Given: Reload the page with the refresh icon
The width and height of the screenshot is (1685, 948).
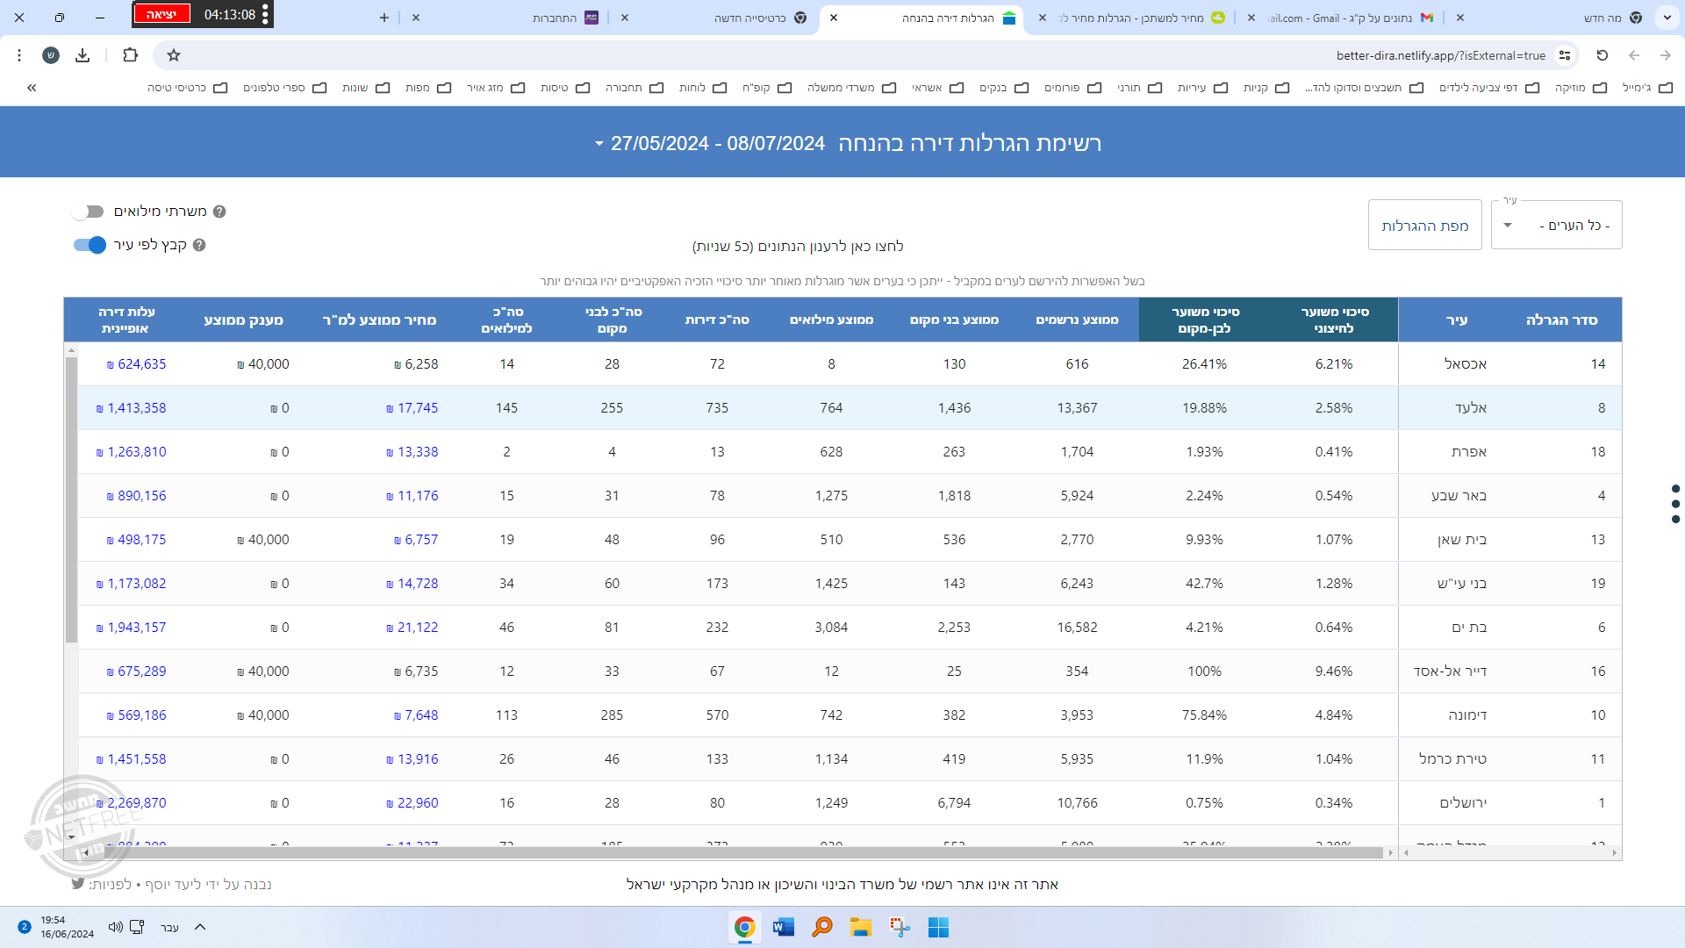Looking at the screenshot, I should click(x=1602, y=55).
